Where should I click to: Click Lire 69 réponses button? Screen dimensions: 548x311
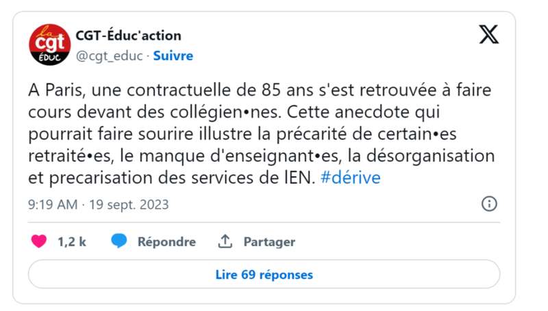[x=264, y=274]
